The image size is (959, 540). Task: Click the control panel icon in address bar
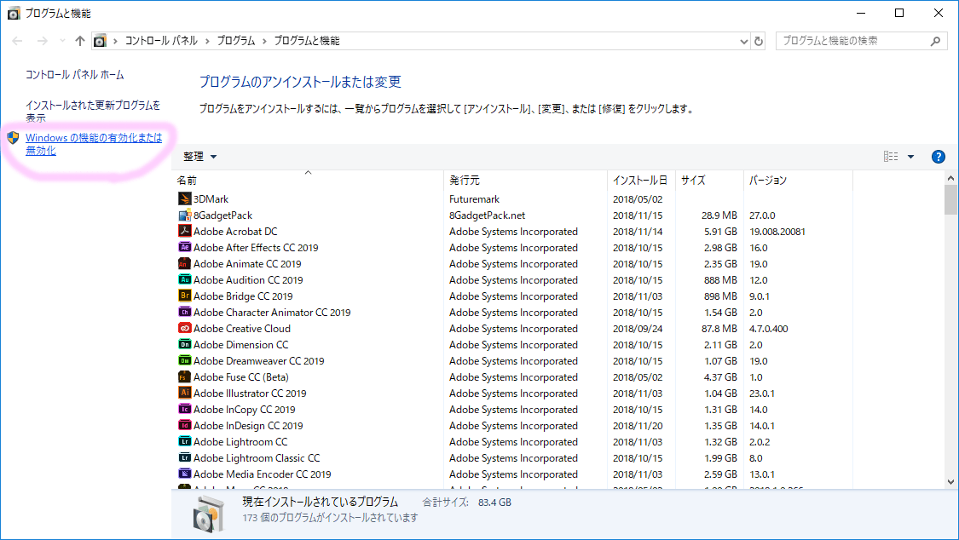pos(100,41)
